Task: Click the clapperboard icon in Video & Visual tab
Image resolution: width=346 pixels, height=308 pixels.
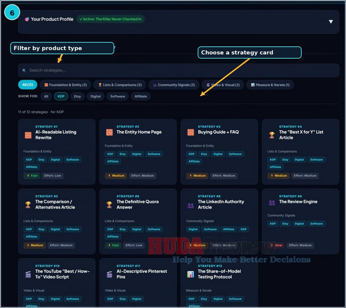Action: (208, 85)
